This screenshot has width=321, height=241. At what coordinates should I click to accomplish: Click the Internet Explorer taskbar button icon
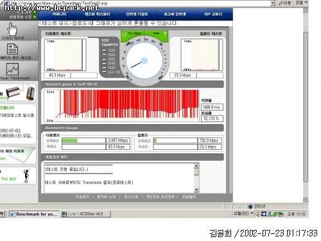tap(13, 214)
